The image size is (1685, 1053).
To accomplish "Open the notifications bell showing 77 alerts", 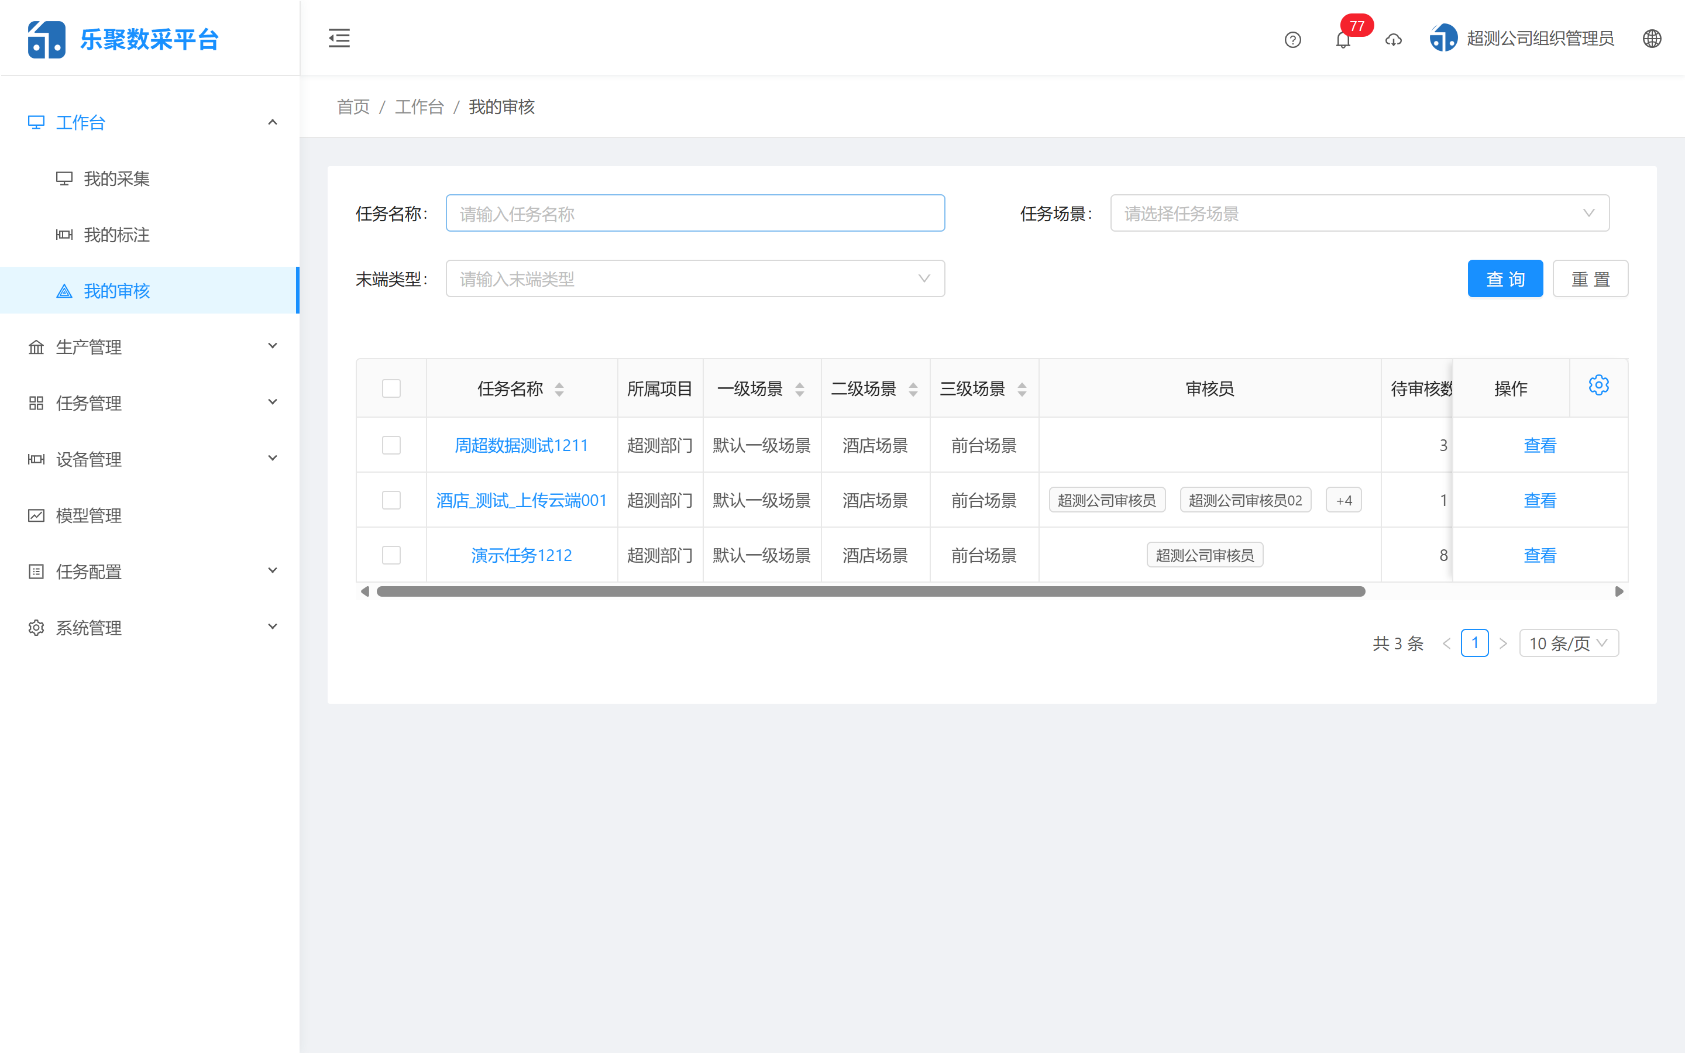I will 1343,40.
